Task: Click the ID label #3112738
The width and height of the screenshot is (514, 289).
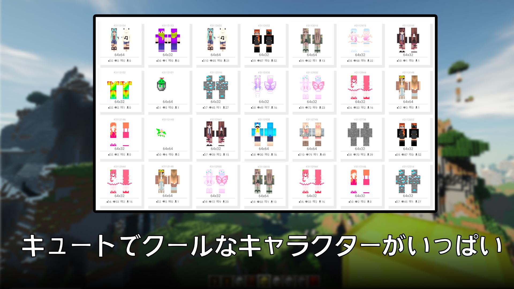Action: pos(360,120)
